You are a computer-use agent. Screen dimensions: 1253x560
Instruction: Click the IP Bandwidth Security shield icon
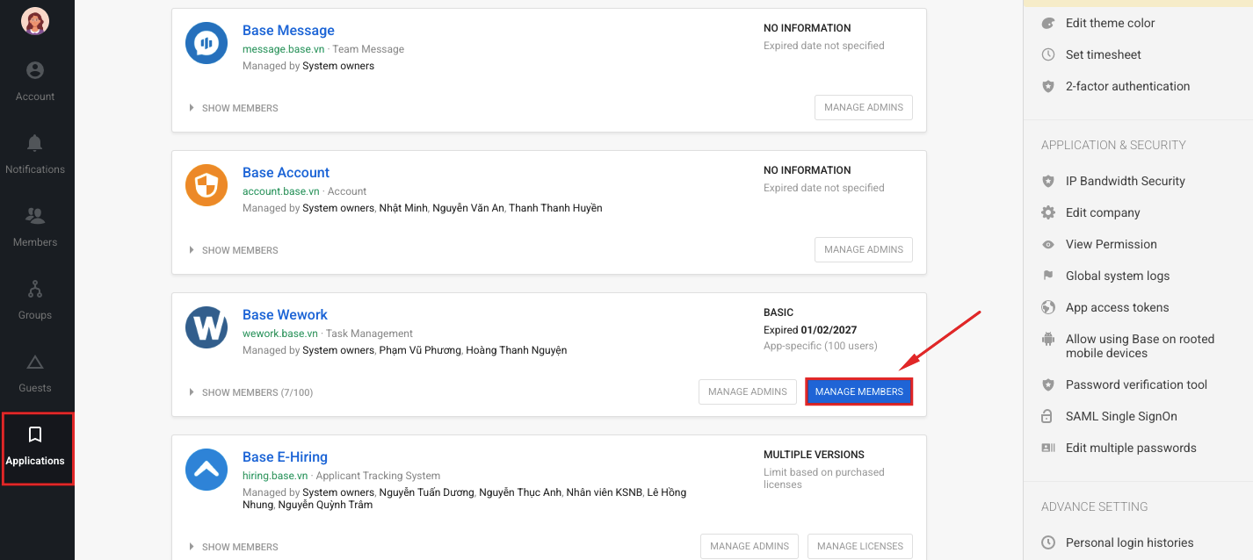[x=1047, y=181]
